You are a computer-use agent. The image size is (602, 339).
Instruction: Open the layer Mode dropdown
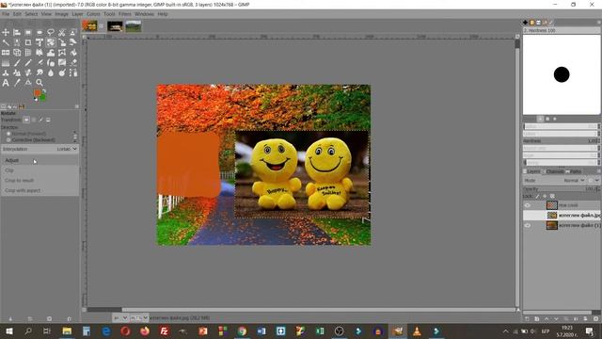tap(554, 180)
